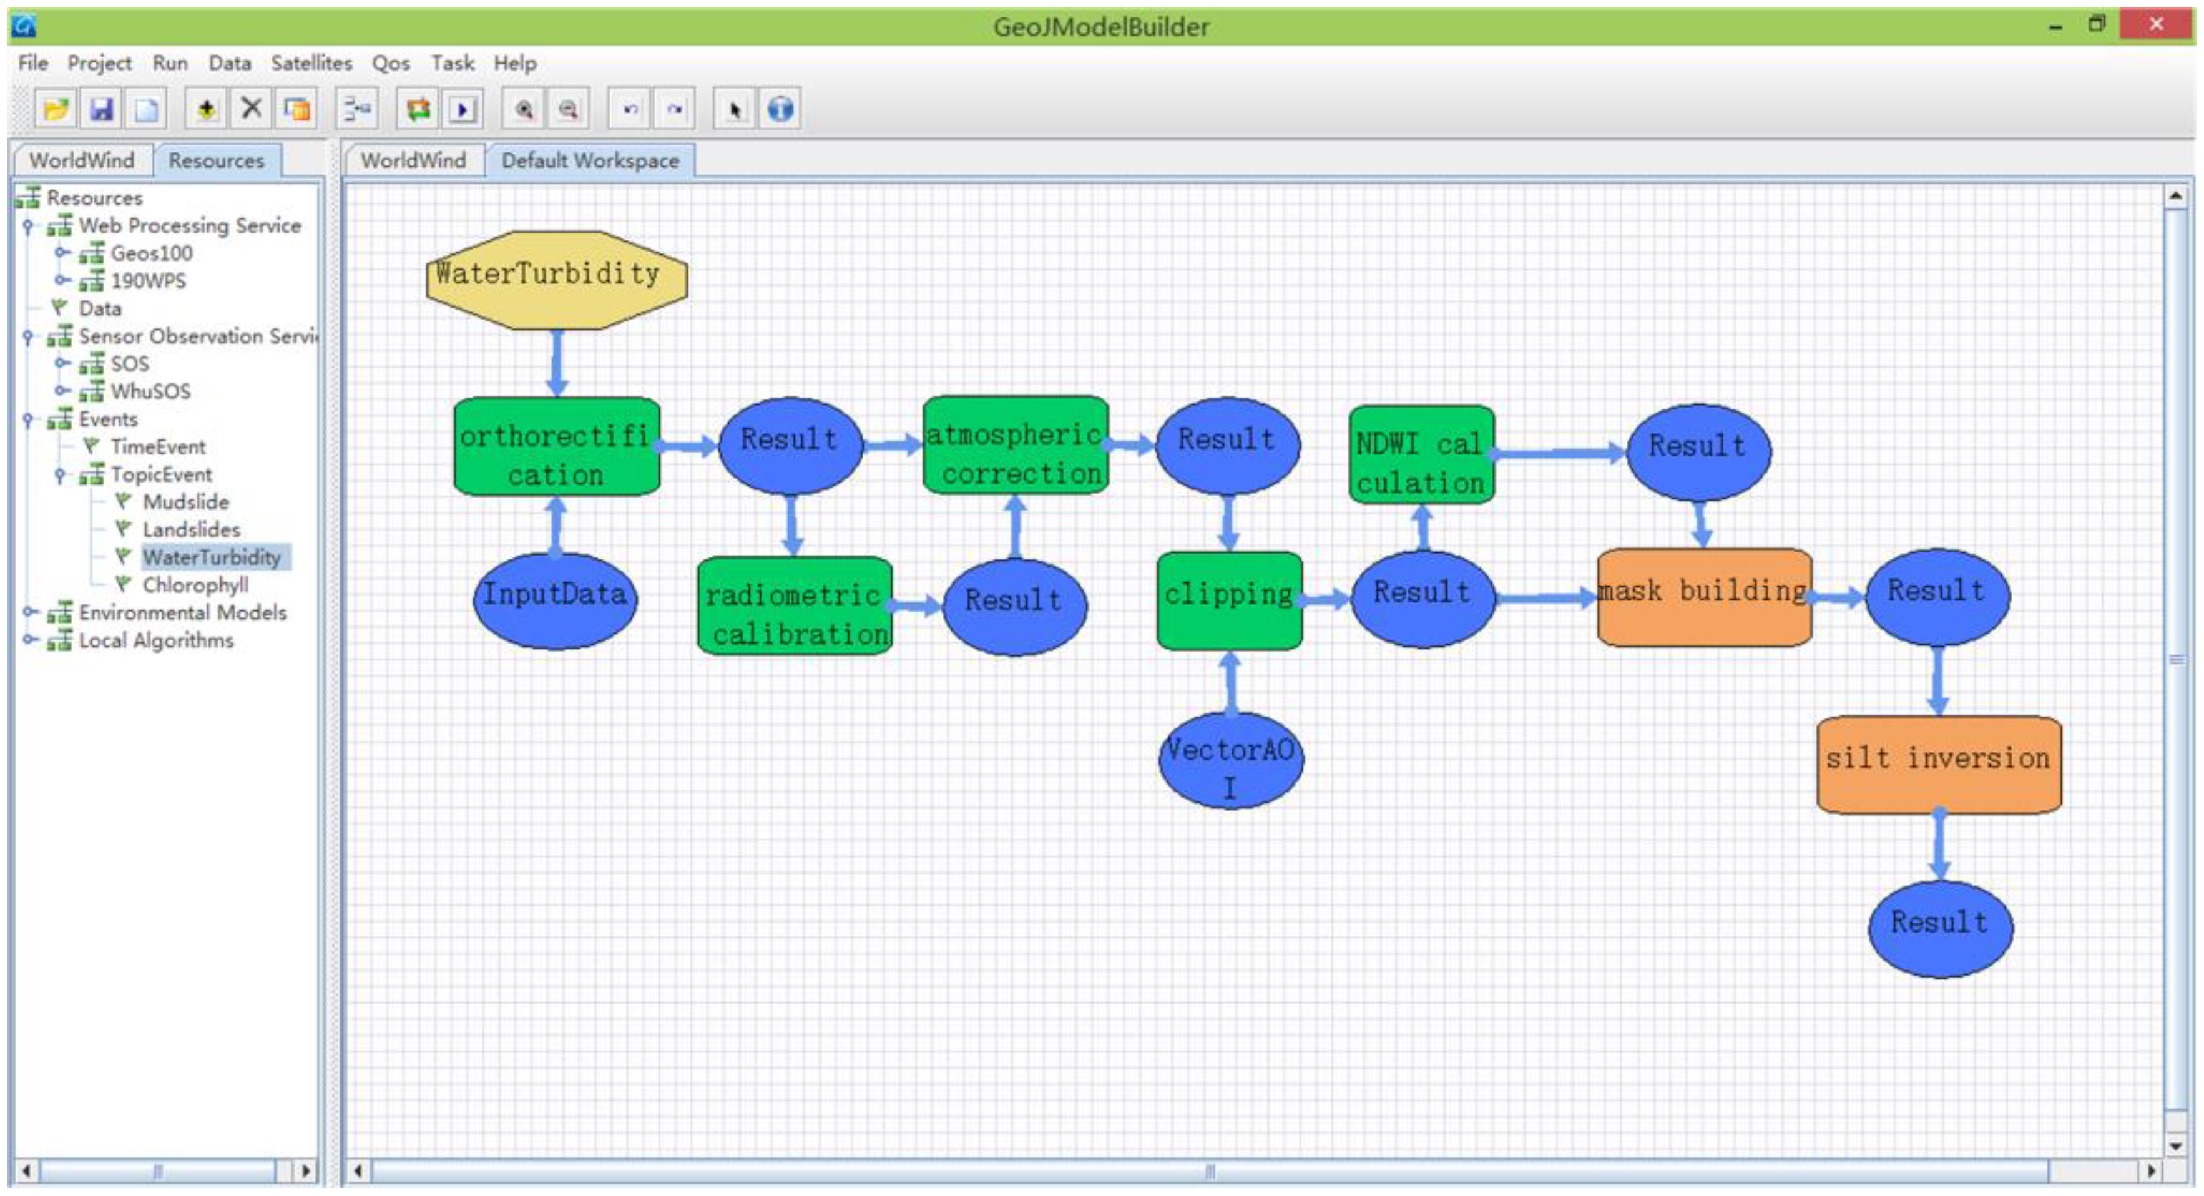Collapse the Web Processing Service node
Image resolution: width=2204 pixels, height=1196 pixels.
click(28, 226)
